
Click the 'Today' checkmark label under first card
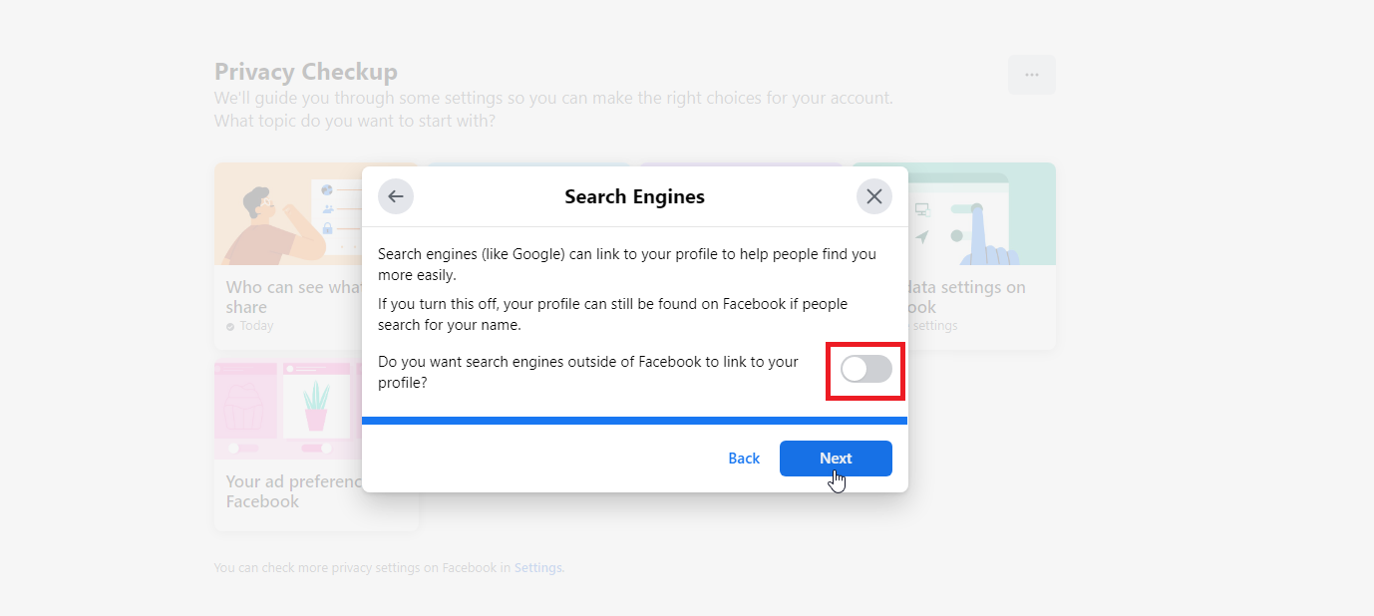pos(250,326)
